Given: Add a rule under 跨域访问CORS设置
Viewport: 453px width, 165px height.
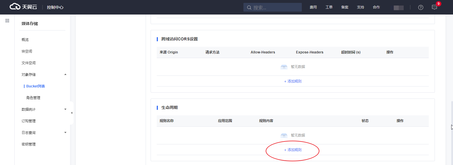Looking at the screenshot, I should pyautogui.click(x=293, y=81).
